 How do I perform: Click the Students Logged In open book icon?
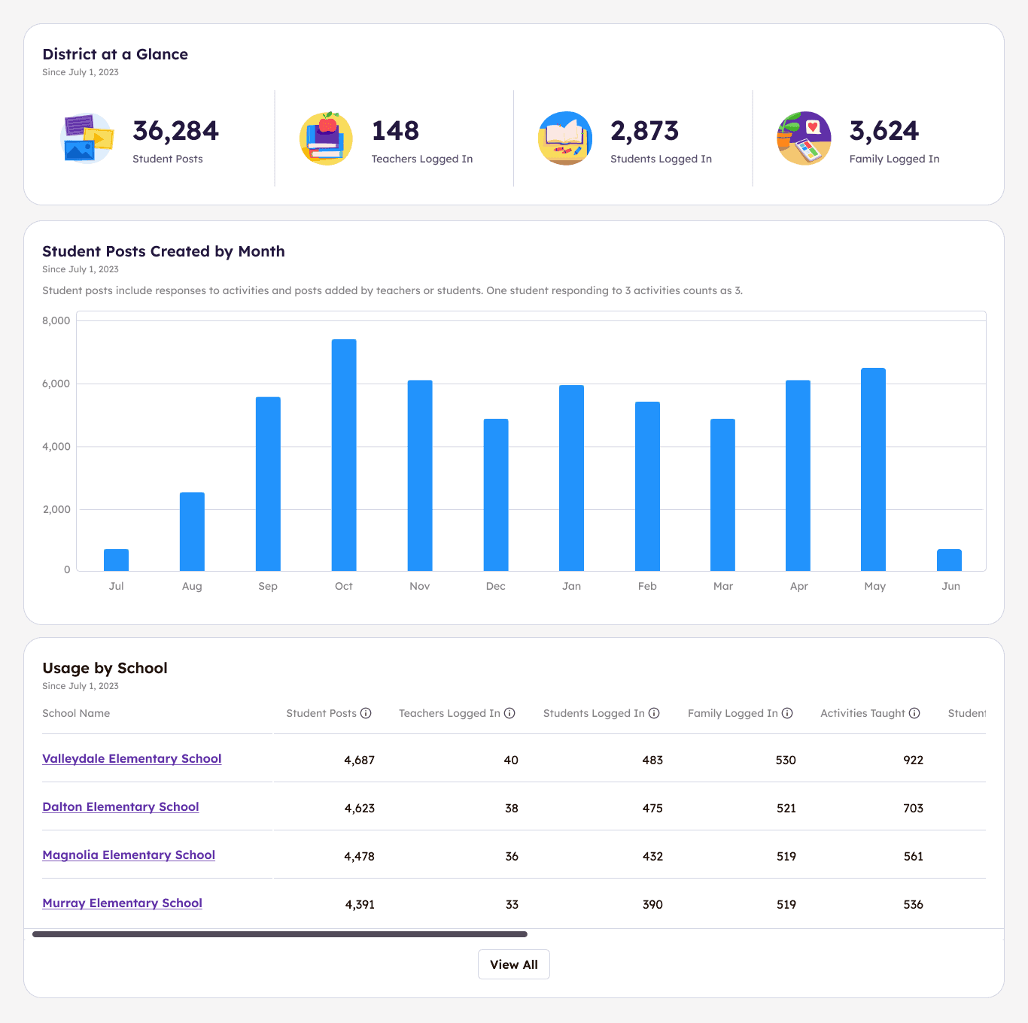[565, 138]
